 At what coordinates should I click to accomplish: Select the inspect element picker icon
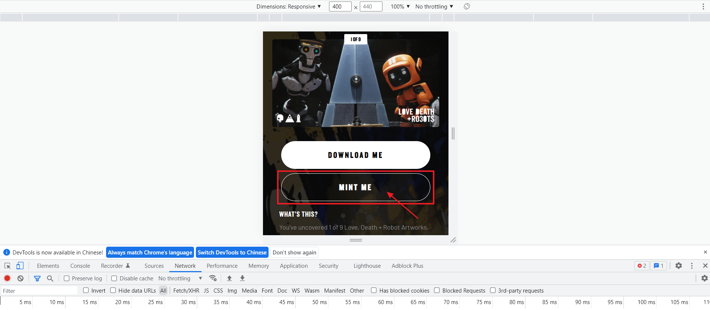(x=7, y=266)
